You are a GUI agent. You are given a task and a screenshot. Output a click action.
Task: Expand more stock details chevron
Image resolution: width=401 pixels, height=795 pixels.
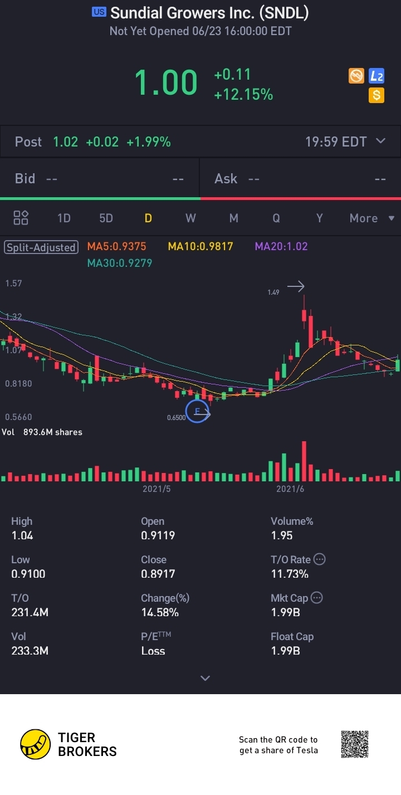click(x=205, y=678)
